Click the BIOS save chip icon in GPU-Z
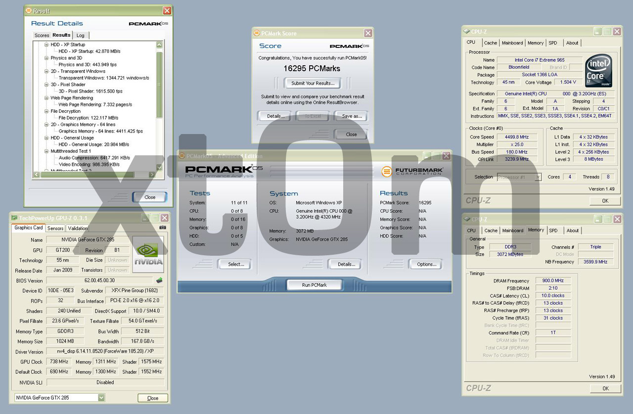 pyautogui.click(x=160, y=280)
